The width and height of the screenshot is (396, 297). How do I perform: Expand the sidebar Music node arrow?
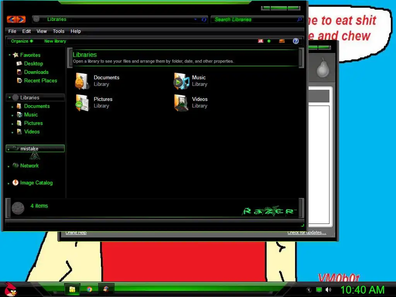12,116
